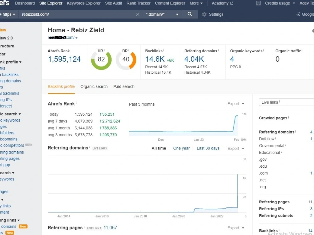Click the DR info icon

click(x=129, y=50)
